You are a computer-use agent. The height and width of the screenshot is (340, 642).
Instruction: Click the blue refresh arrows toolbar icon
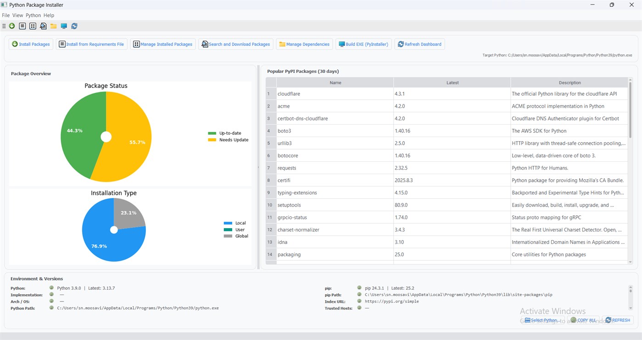pyautogui.click(x=74, y=26)
